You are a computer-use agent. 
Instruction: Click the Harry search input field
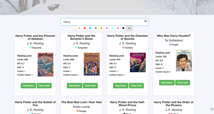point(104,22)
